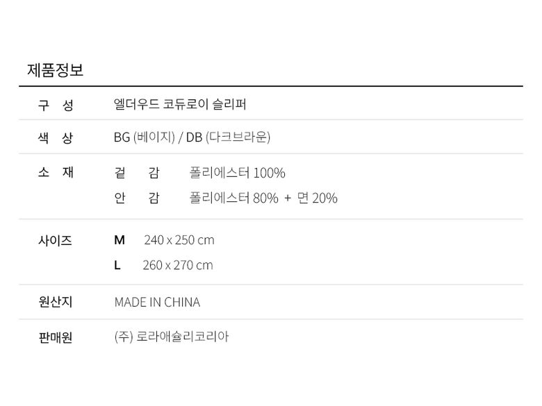Click the (주) 로라애슐리코리아 seller name
This screenshot has height=406, width=542.
(172, 337)
